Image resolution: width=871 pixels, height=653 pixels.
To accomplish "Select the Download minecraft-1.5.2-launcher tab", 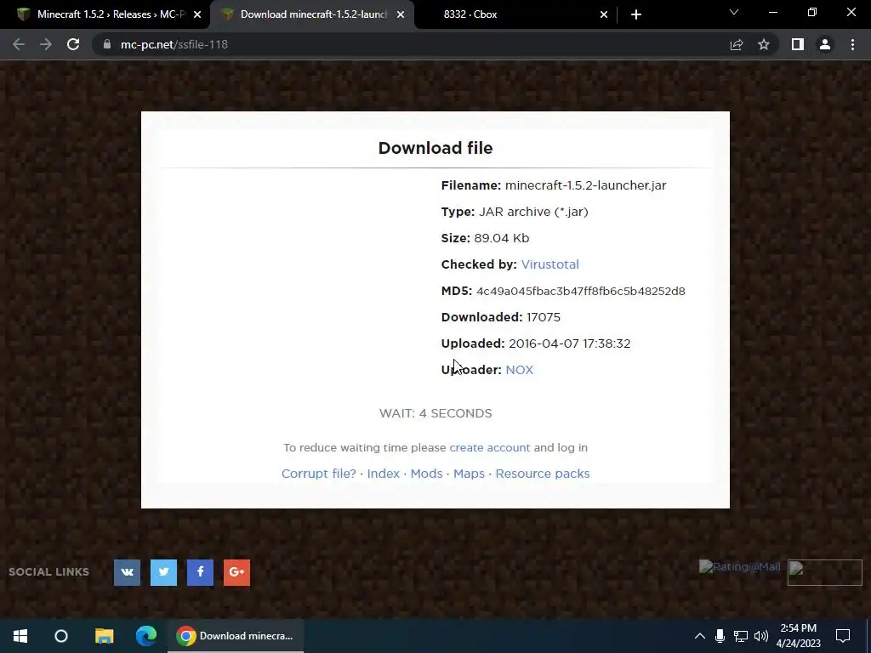I will click(x=313, y=14).
